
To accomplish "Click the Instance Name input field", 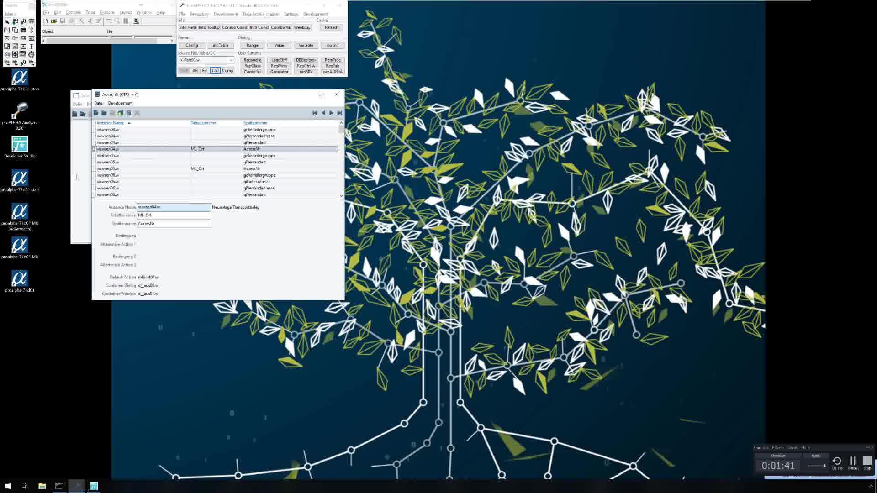I will 174,207.
